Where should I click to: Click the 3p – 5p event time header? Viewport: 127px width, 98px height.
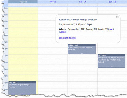pyautogui.click(x=111, y=55)
